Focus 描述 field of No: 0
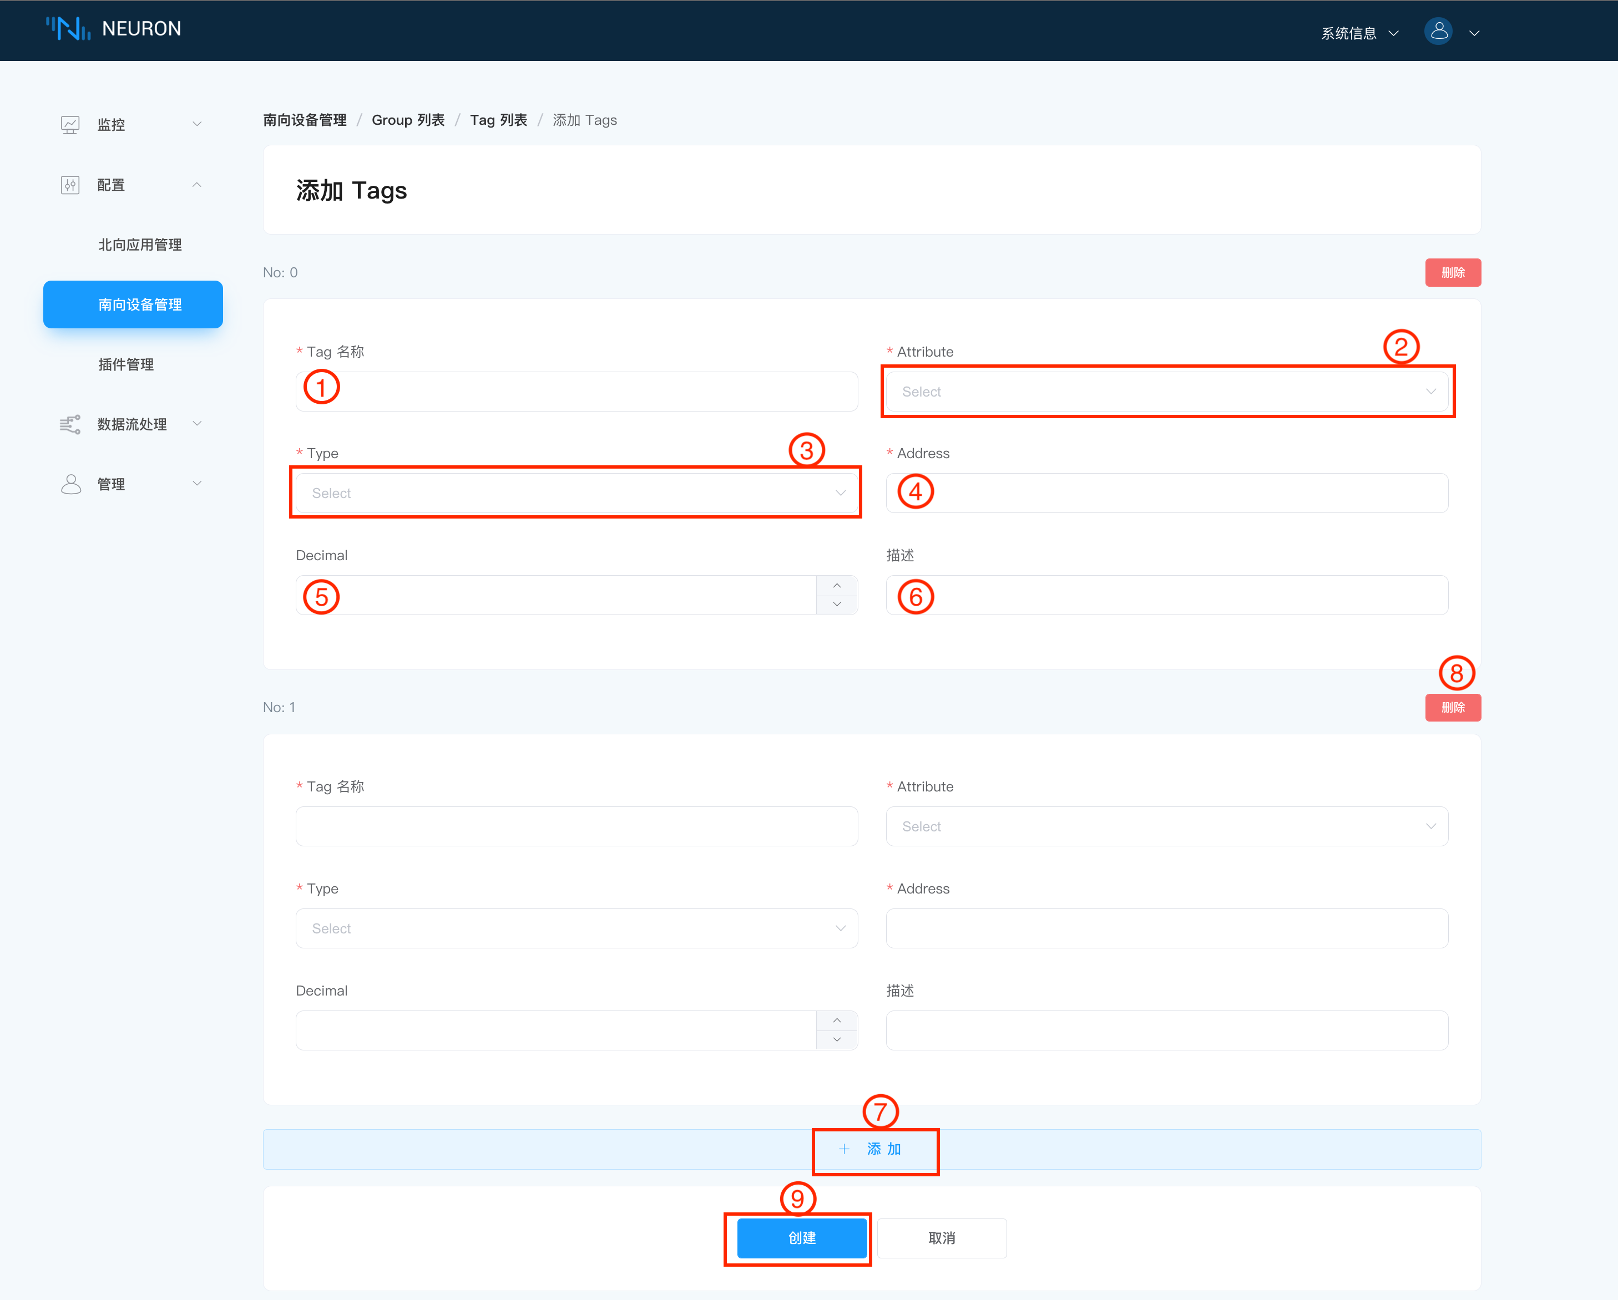This screenshot has height=1300, width=1618. click(1167, 596)
